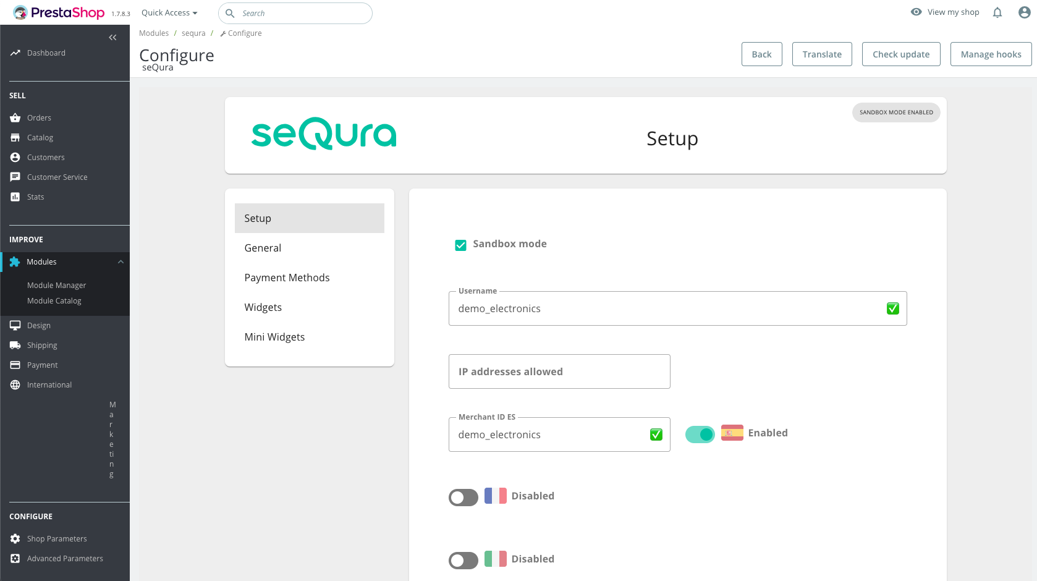Click the Shipping truck icon

(15, 345)
